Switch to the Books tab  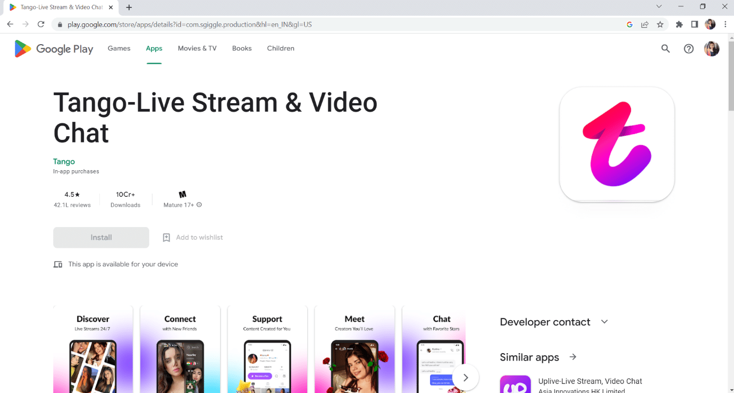tap(242, 48)
